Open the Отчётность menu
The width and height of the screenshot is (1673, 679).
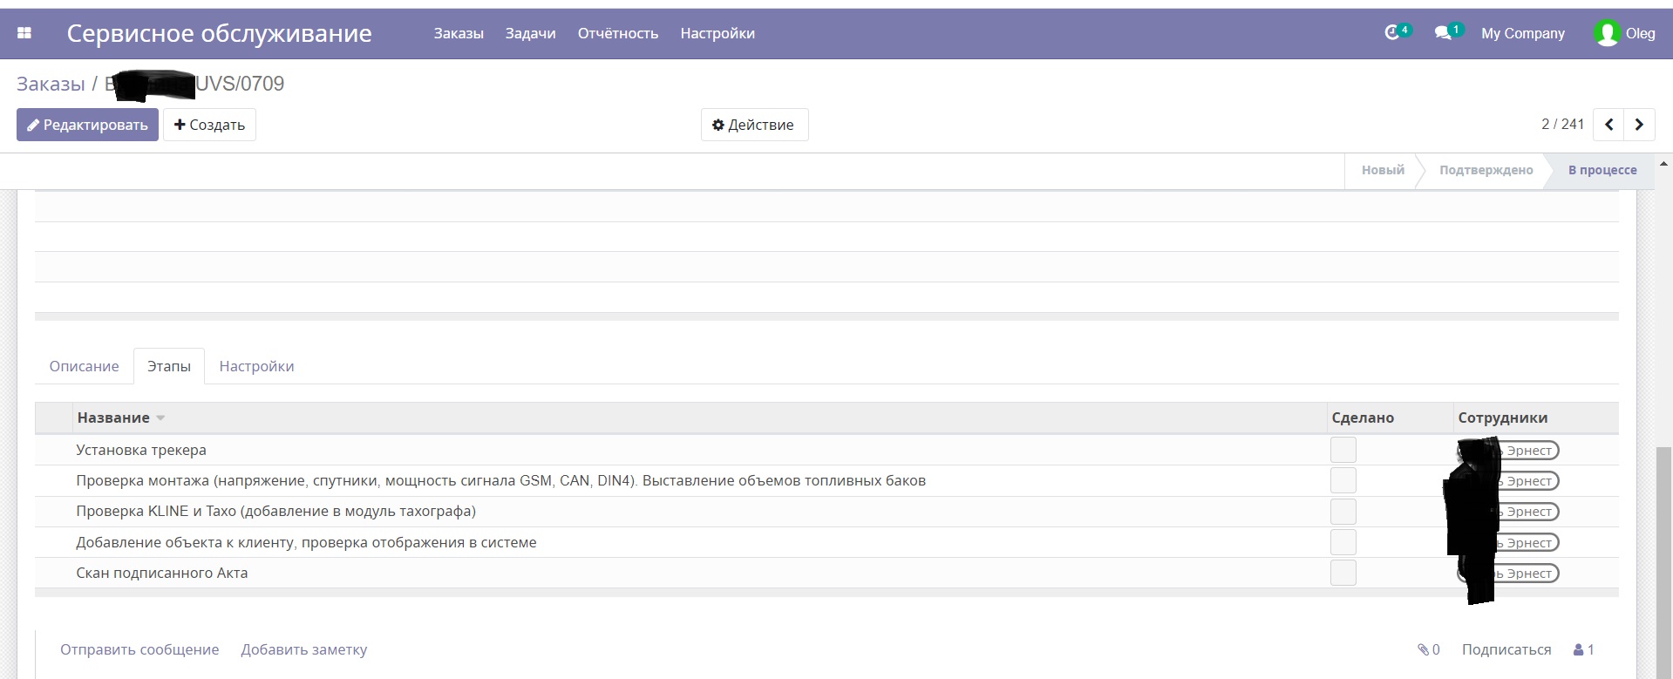pyautogui.click(x=617, y=33)
